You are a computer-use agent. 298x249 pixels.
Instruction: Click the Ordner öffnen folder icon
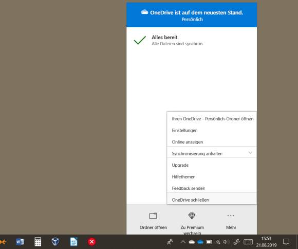click(153, 216)
